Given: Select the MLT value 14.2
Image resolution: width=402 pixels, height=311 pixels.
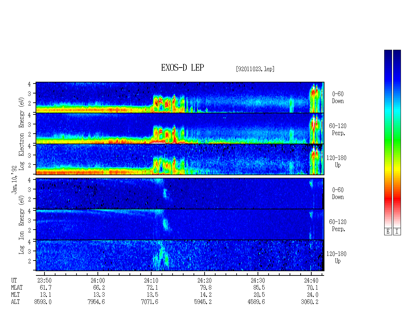Looking at the screenshot, I should coord(206,295).
